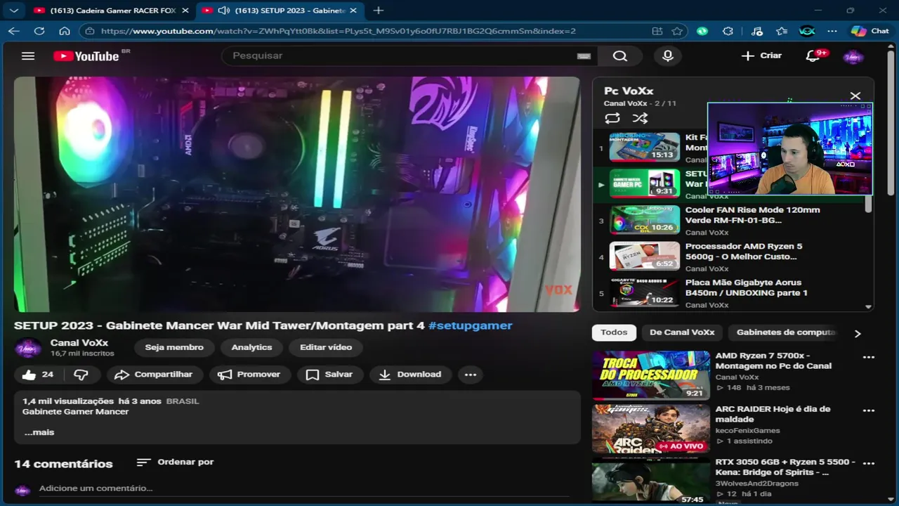Open browser extensions puzzle icon
Screen dimensions: 899x506
pos(728,31)
